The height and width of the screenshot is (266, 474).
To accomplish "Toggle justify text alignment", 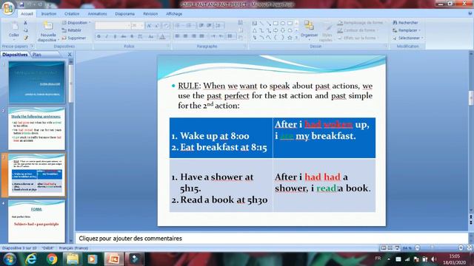I will (x=201, y=36).
